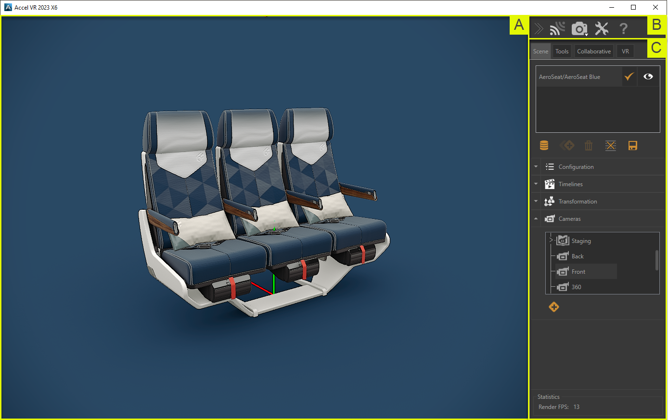Click the crossed-out clear icon
Viewport: 668px width, 420px height.
pos(611,145)
